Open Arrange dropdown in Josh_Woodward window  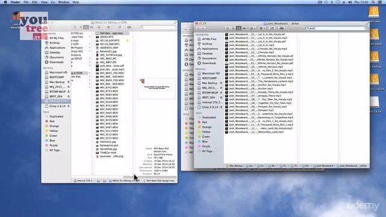(x=253, y=28)
